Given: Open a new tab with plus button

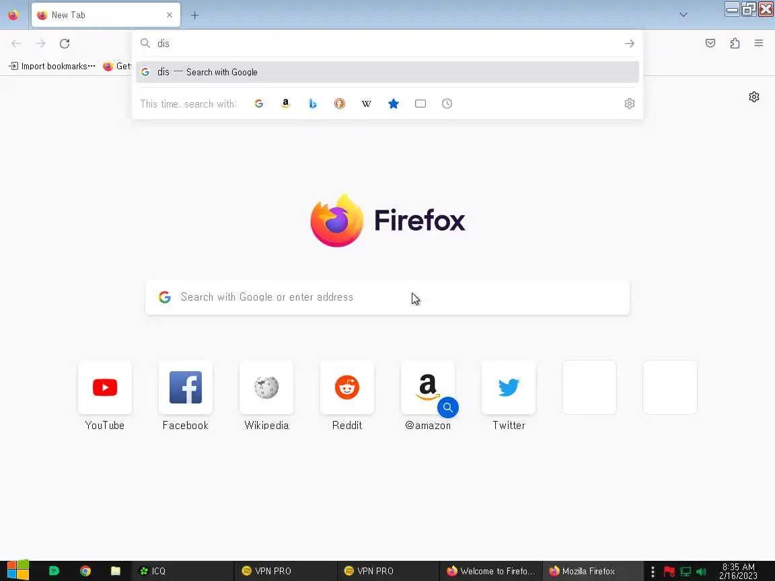Looking at the screenshot, I should pos(194,15).
